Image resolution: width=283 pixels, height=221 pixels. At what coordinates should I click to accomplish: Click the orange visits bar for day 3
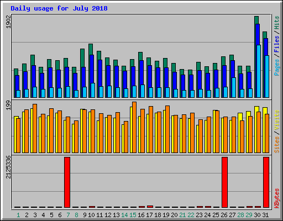click(35, 128)
